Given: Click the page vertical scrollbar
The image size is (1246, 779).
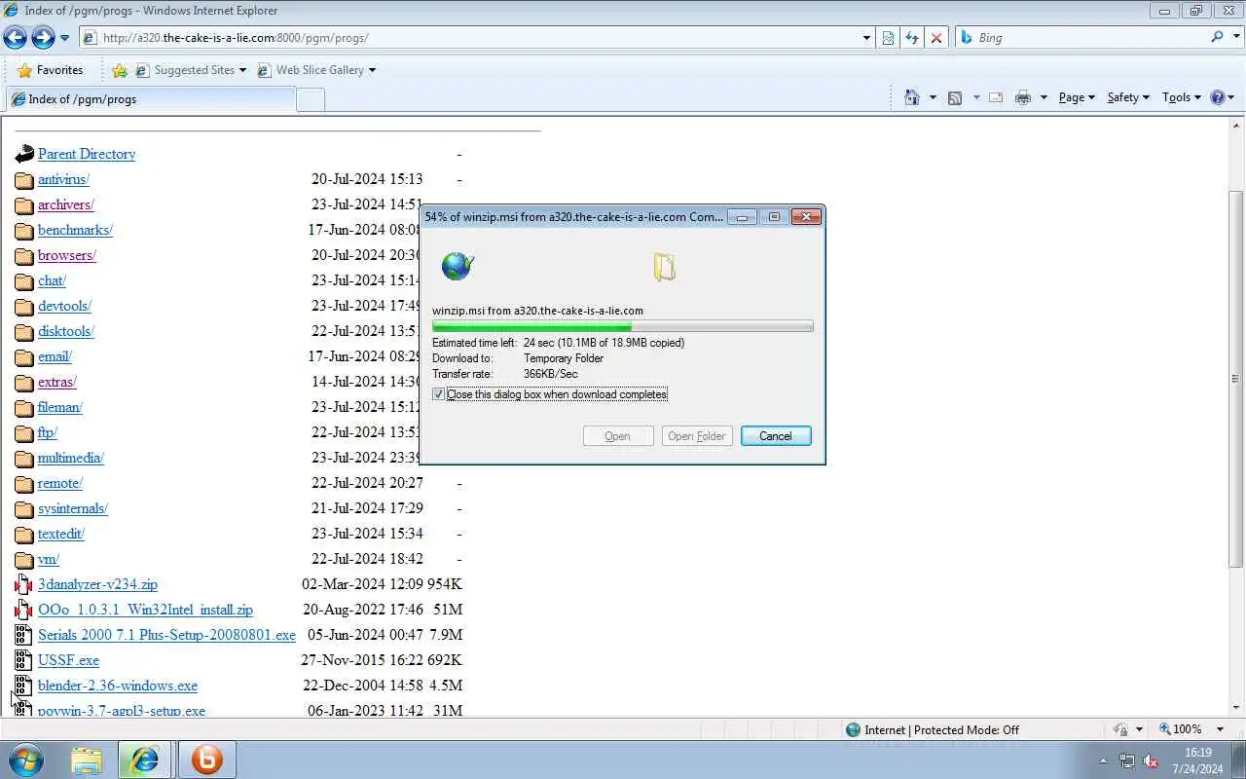Looking at the screenshot, I should click(1237, 380).
